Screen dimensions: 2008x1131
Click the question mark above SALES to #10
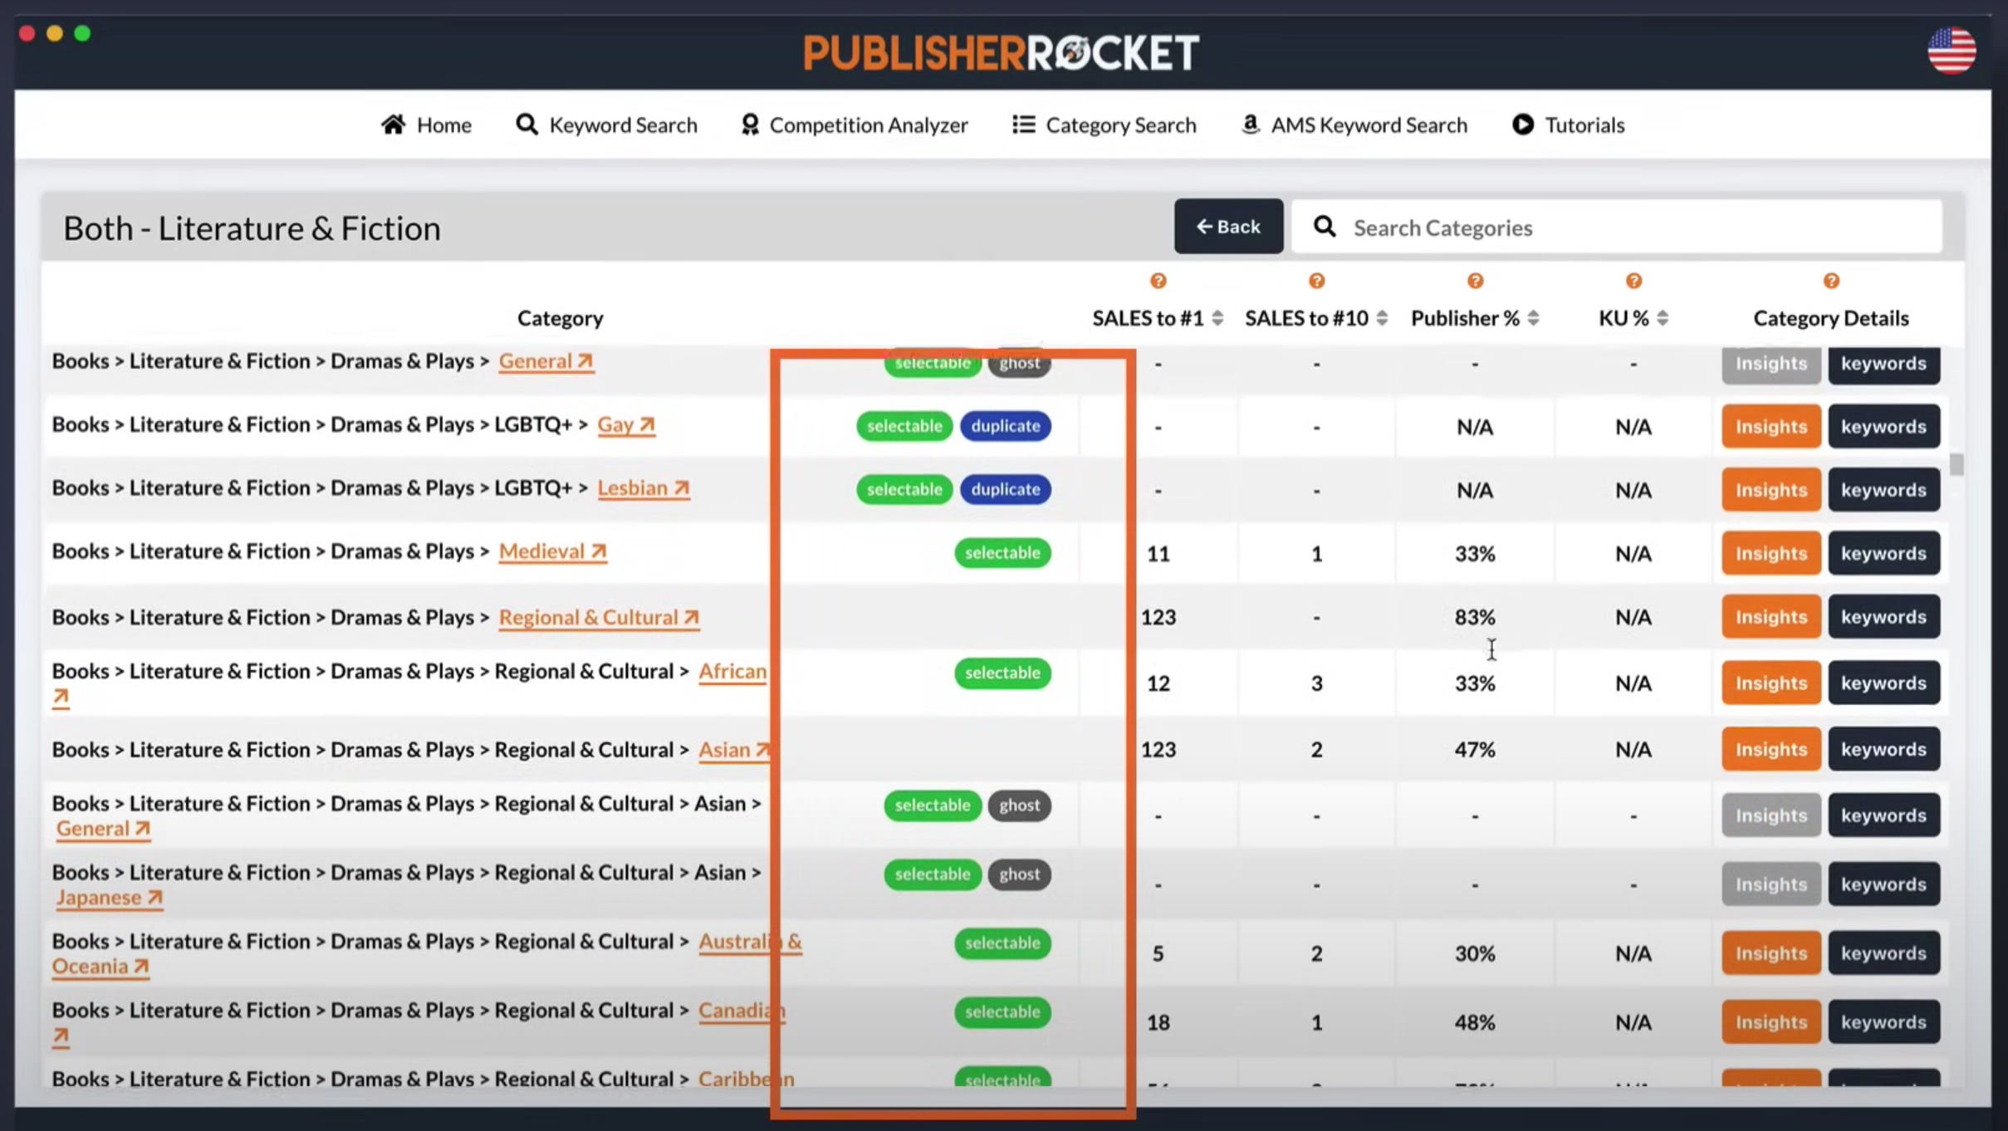(x=1316, y=281)
